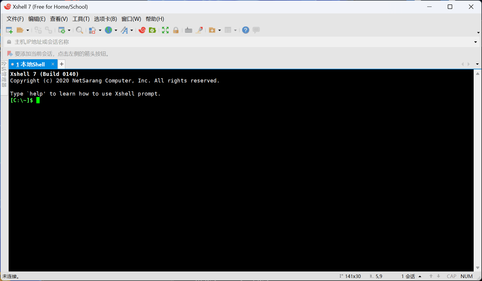The height and width of the screenshot is (281, 482).
Task: Expand the font dropdown arrow
Action: click(132, 30)
